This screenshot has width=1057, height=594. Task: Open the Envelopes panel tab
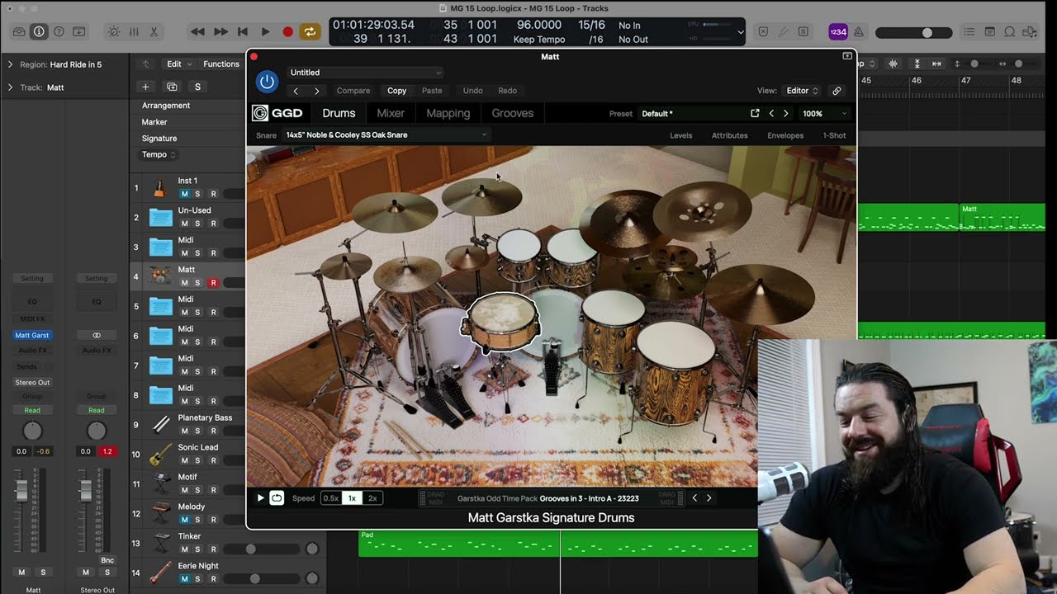pos(784,135)
